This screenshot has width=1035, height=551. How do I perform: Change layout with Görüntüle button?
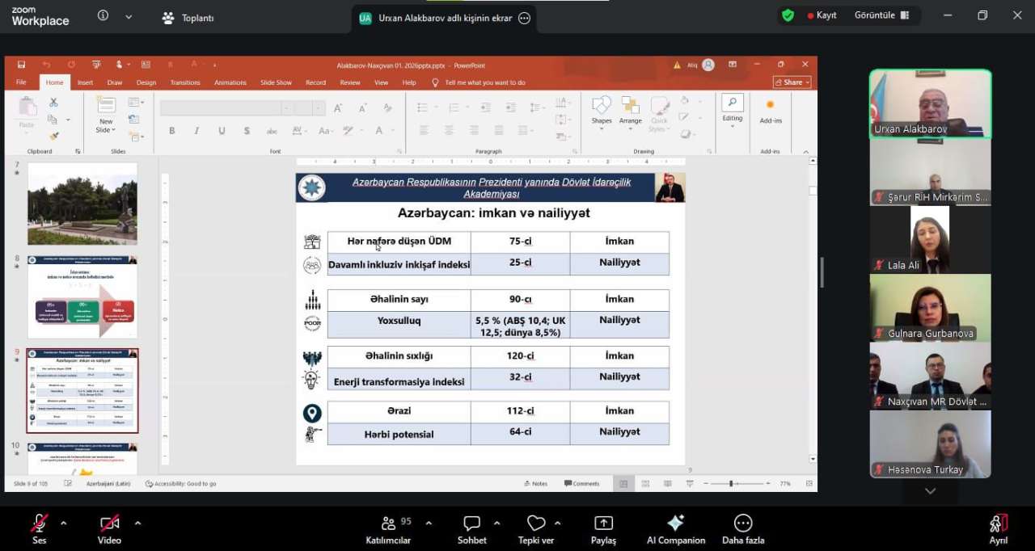[x=881, y=15]
